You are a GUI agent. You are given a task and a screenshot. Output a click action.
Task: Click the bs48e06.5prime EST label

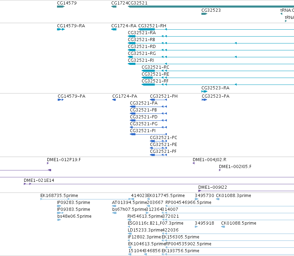click(x=74, y=216)
